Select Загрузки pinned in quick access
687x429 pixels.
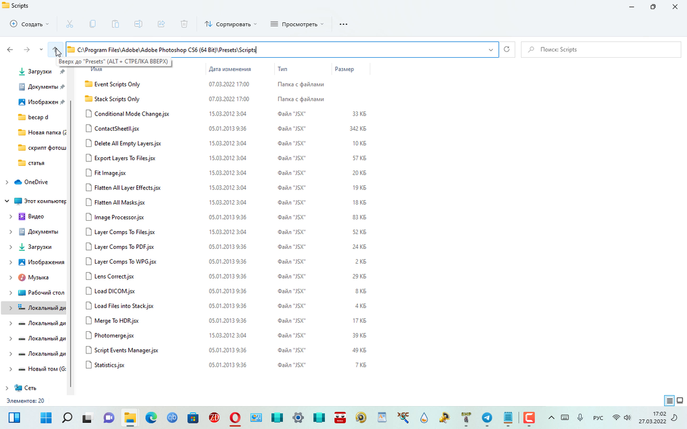40,71
